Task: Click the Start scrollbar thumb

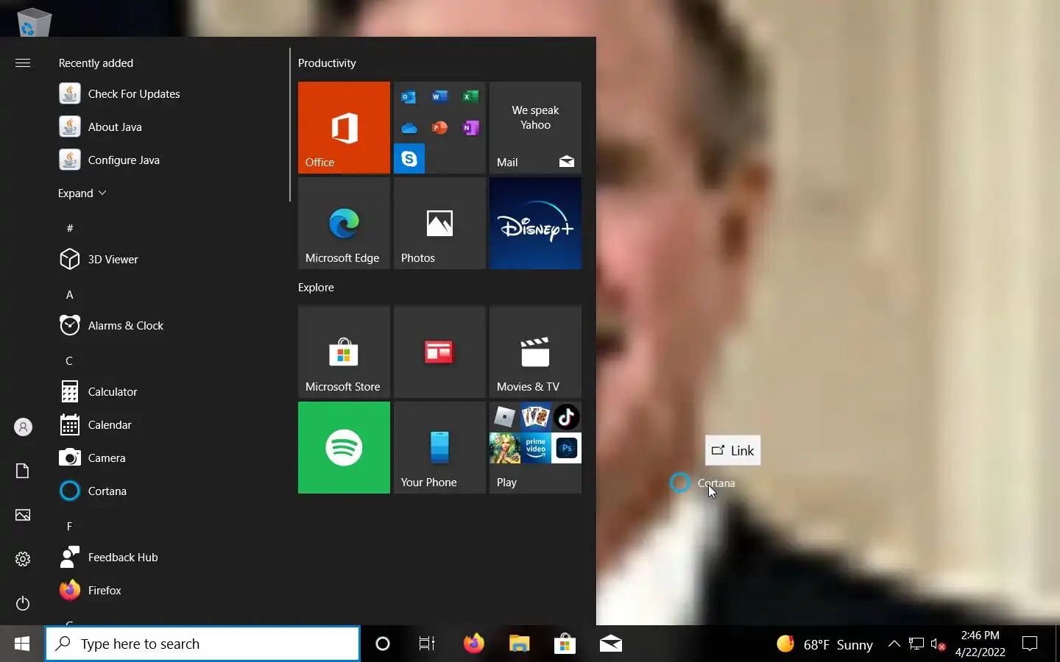Action: tap(290, 125)
